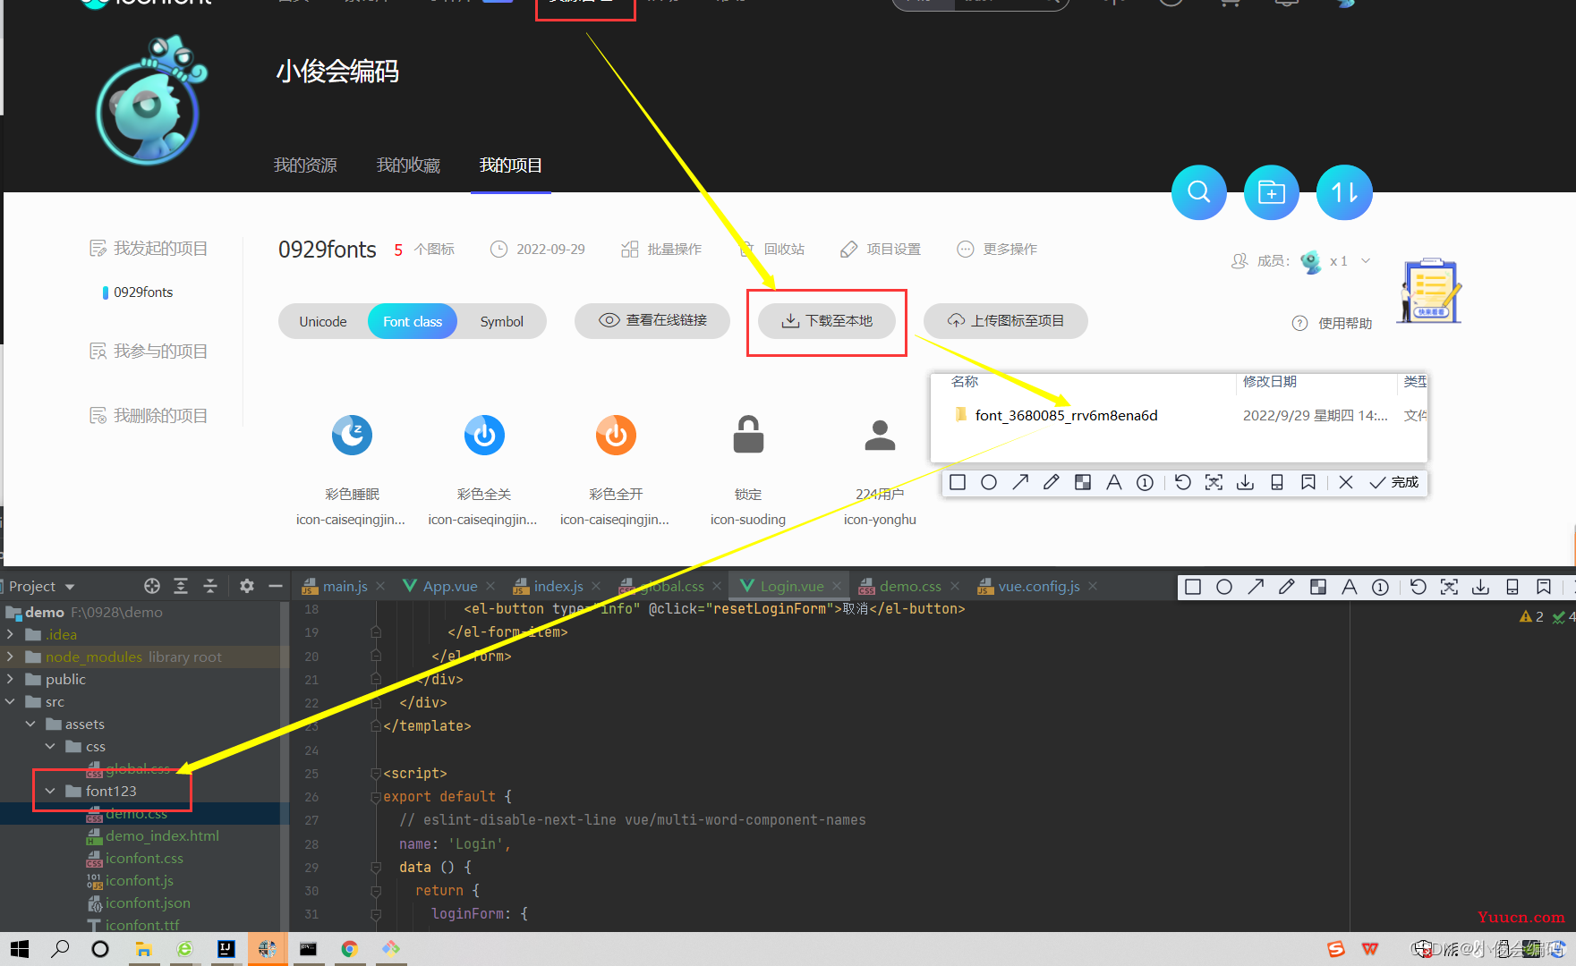Close the Login.vue tab
1576x966 pixels.
837,586
